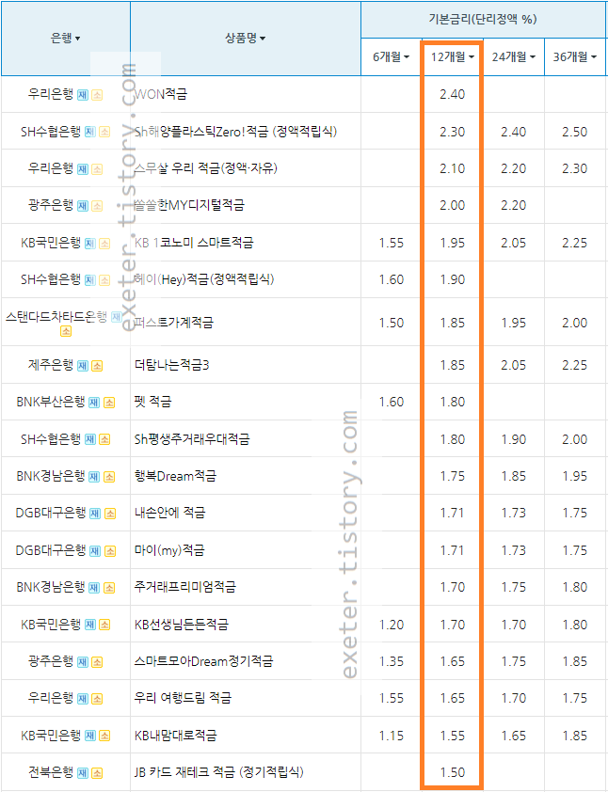The width and height of the screenshot is (608, 792).
Task: Click 소 badge in 행복Dream적금 row
Action: (108, 477)
